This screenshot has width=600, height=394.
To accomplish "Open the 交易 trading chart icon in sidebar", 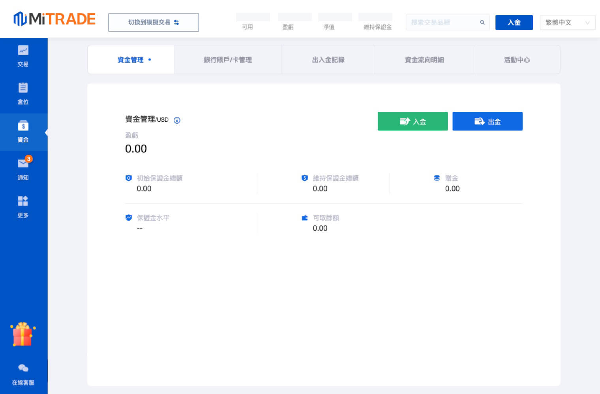I will 23,51.
